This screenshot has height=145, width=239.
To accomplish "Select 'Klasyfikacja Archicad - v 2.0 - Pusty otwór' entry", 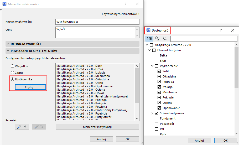I will pyautogui.click(x=84, y=117).
